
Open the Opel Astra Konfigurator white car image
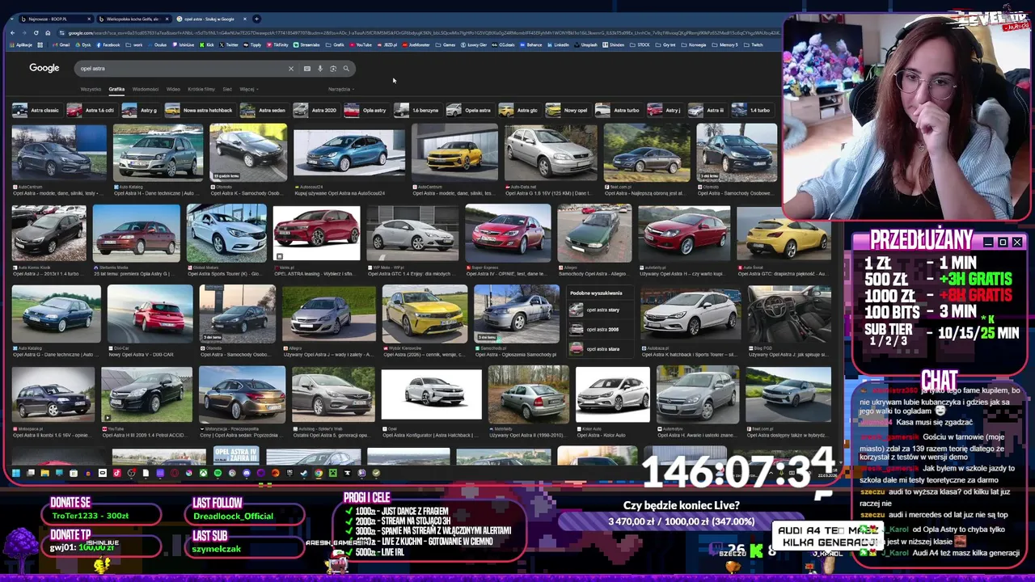431,395
